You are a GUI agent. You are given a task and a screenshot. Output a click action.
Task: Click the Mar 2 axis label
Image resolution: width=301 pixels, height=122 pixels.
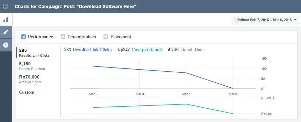[93, 94]
